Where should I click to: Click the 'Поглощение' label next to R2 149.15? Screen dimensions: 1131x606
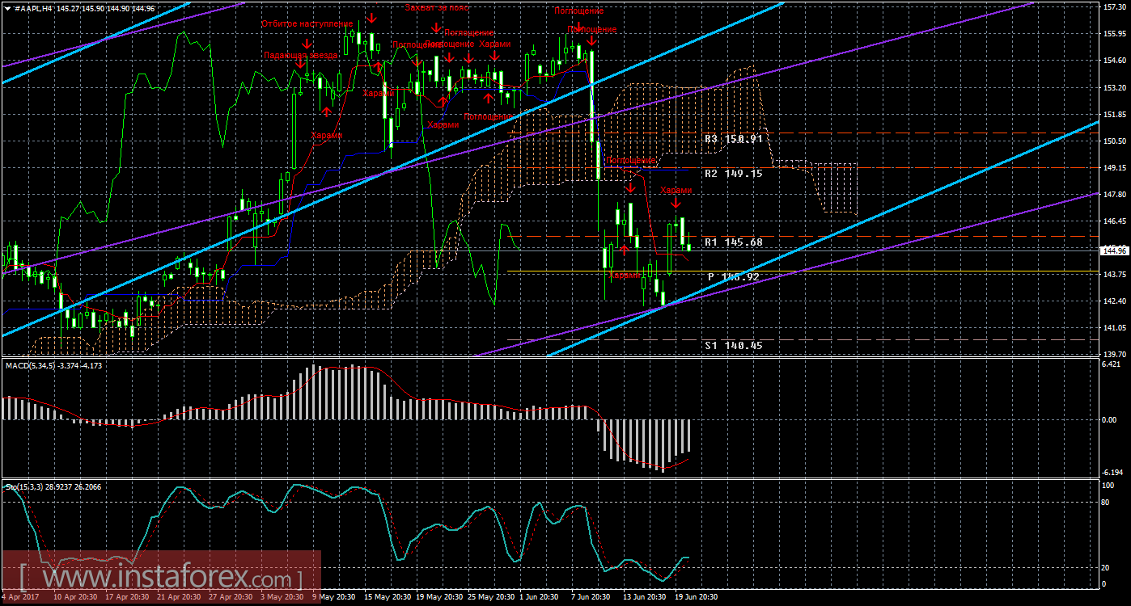pyautogui.click(x=630, y=161)
